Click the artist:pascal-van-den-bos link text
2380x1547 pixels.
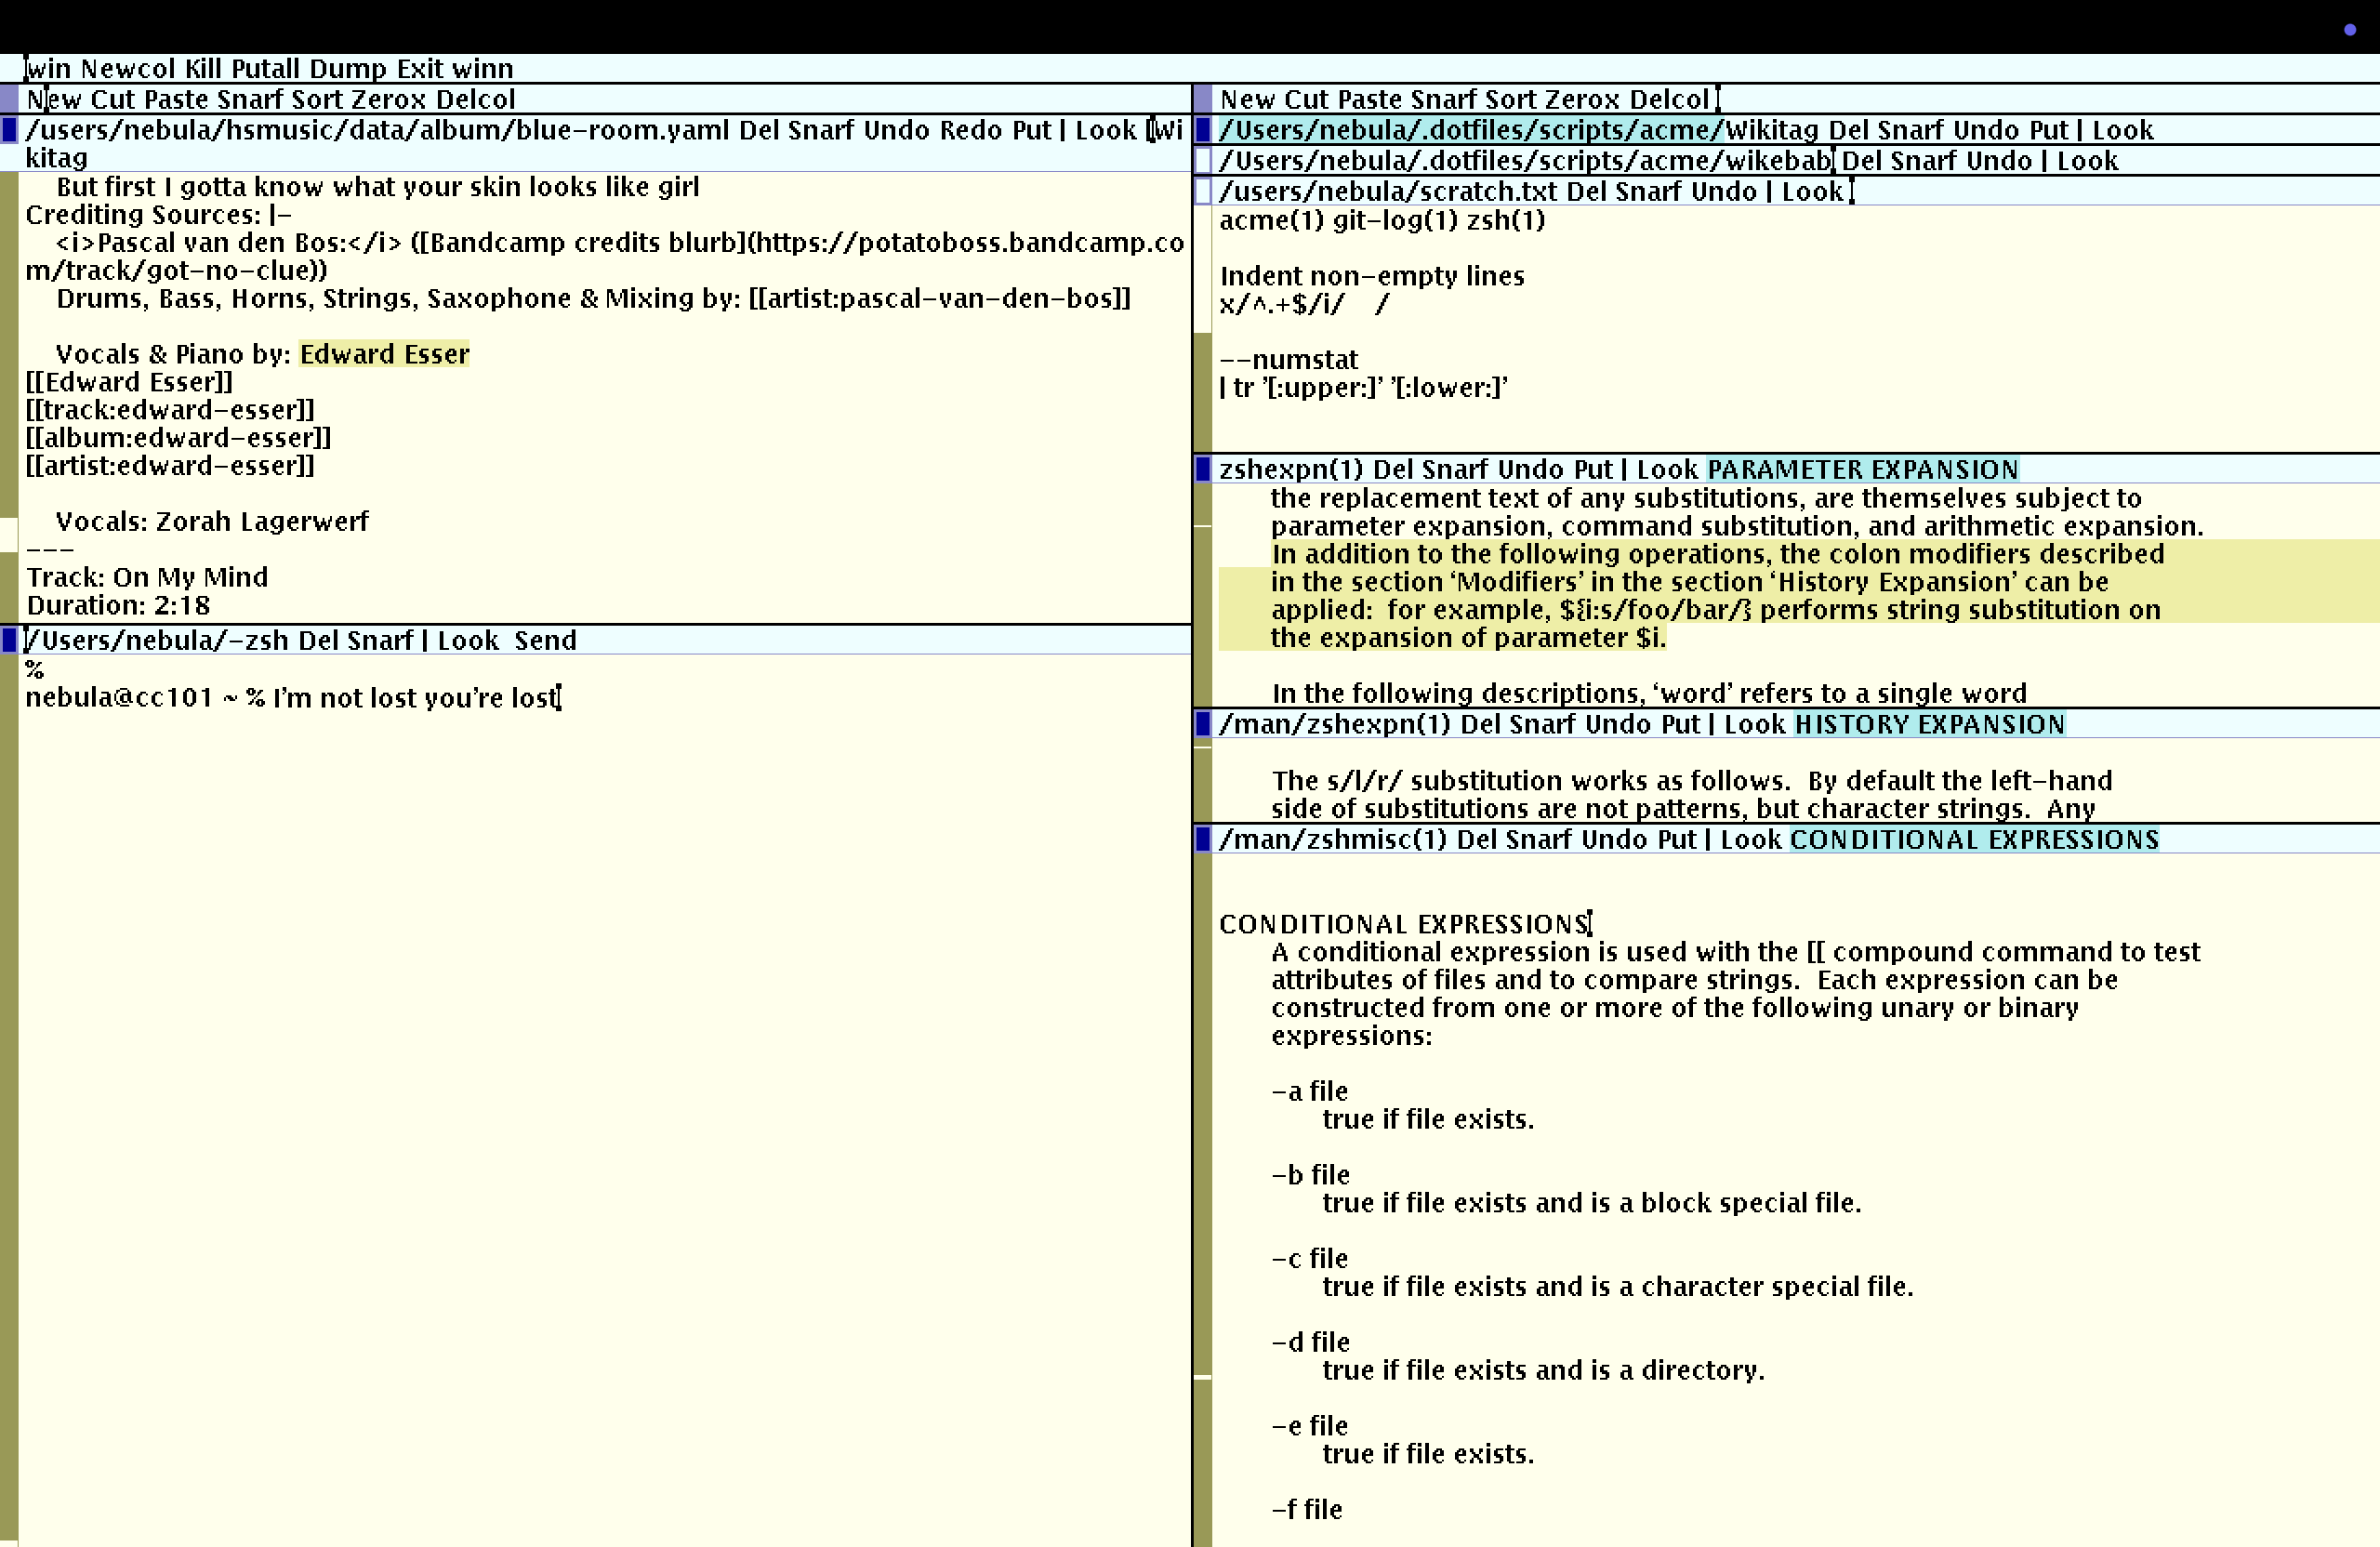pos(939,299)
